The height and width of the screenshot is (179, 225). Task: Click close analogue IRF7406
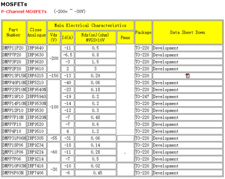coord(36,173)
